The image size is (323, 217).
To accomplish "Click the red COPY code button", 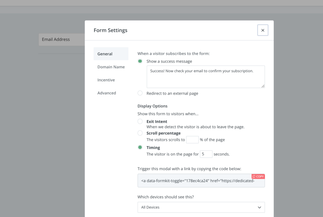I will (258, 177).
